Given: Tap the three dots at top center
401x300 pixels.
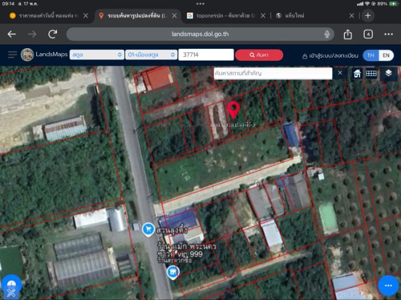Looking at the screenshot, I should click(x=200, y=4).
